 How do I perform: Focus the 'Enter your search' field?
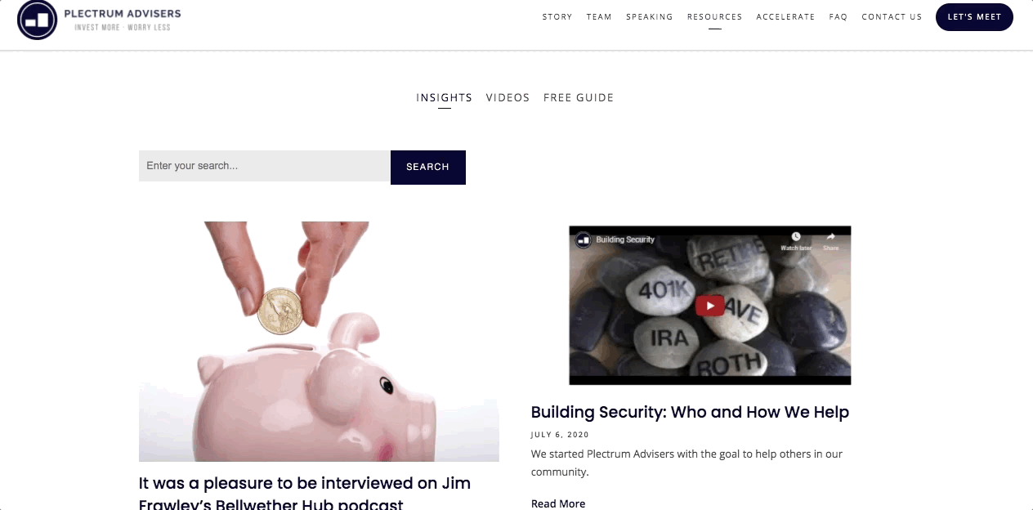pyautogui.click(x=265, y=166)
